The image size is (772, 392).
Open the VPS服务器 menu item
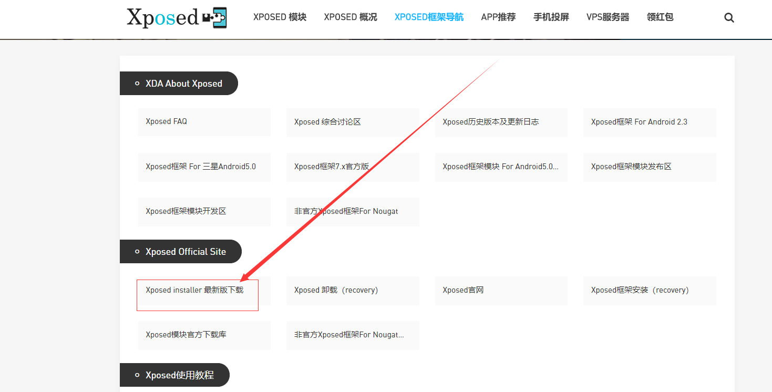(x=608, y=17)
